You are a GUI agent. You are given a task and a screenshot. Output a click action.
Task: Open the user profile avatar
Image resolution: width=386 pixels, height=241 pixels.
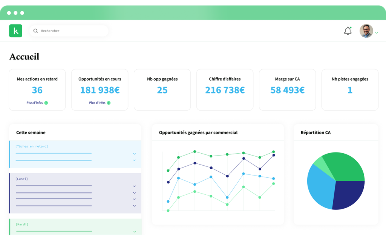(366, 31)
